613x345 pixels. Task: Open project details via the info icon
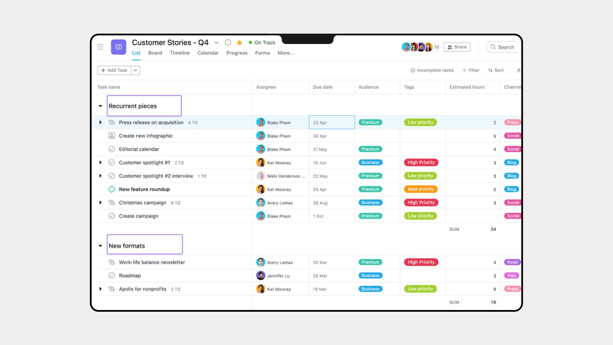click(x=227, y=42)
